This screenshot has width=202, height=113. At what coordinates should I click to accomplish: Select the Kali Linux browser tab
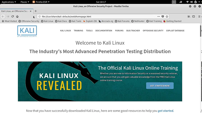(x=17, y=11)
